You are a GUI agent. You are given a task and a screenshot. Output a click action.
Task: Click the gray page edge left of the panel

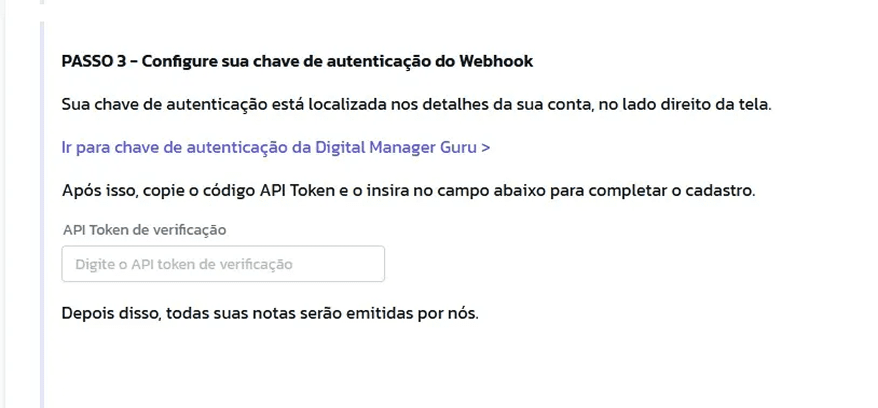click(x=3, y=204)
